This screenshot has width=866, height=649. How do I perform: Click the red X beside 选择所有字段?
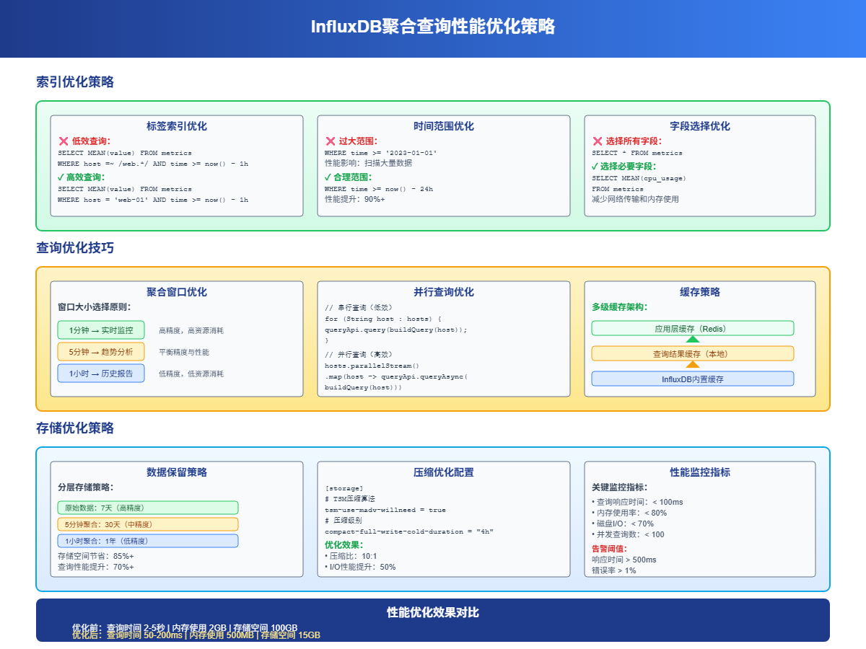click(x=598, y=140)
